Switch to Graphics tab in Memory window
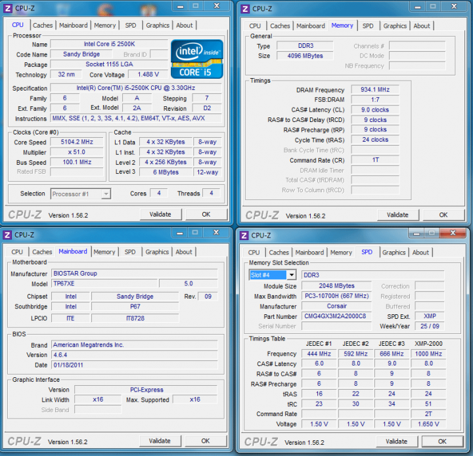 (x=395, y=26)
